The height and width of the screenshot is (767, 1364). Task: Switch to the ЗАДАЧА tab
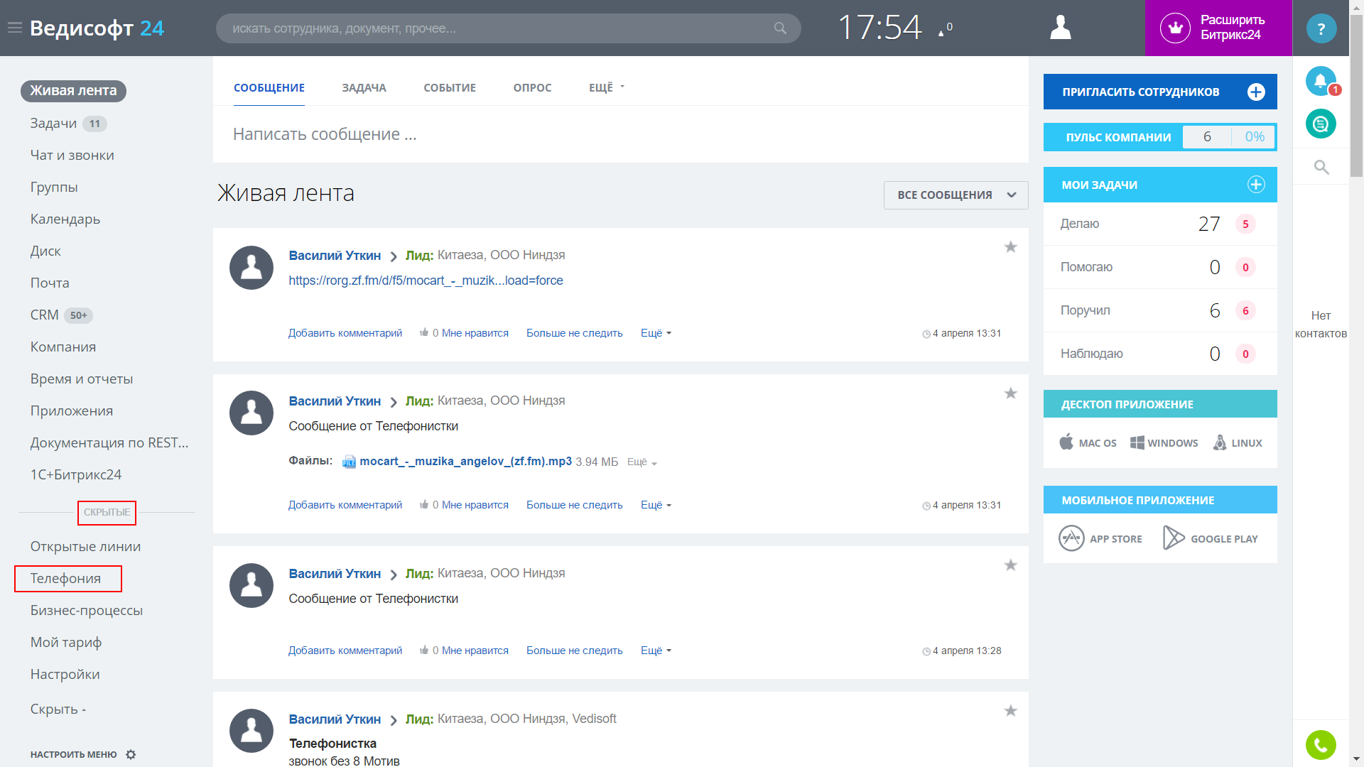(364, 87)
